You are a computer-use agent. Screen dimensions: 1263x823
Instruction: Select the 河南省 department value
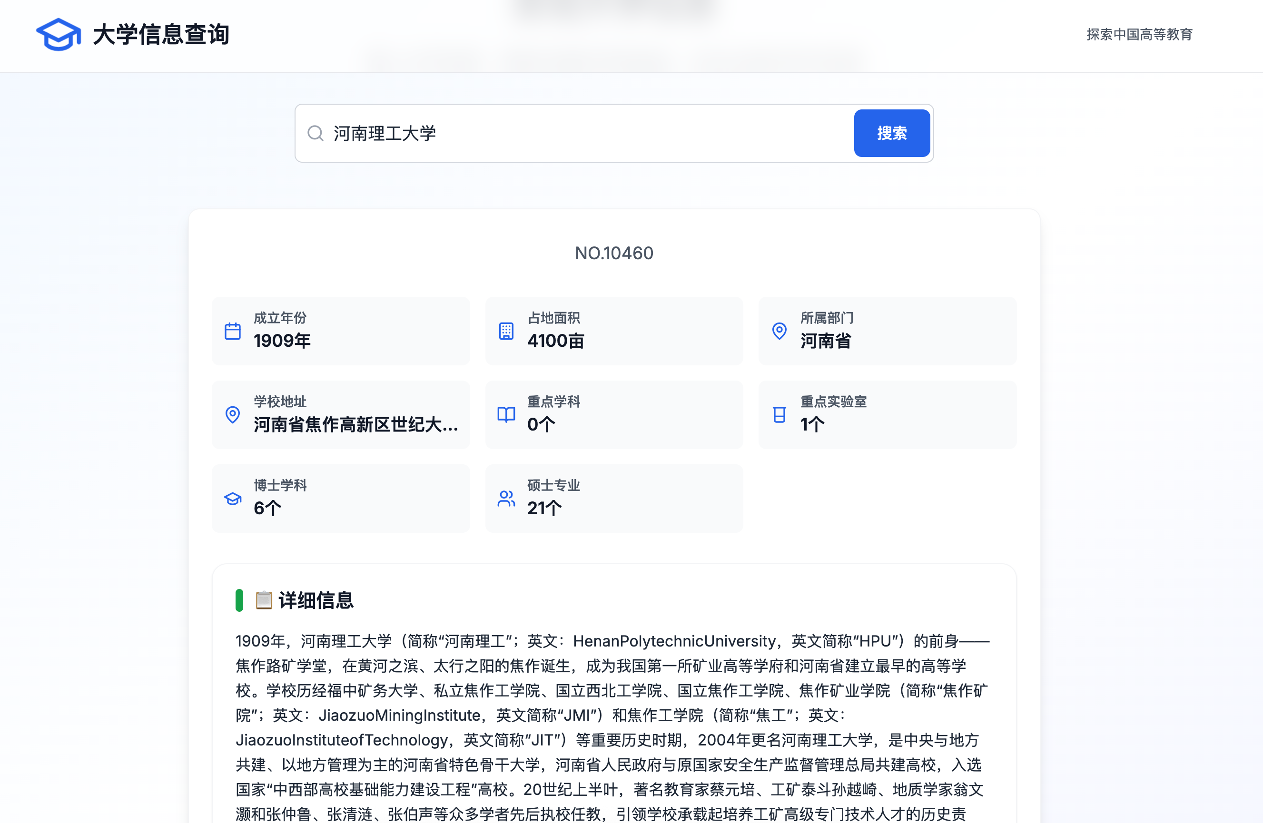pyautogui.click(x=826, y=341)
